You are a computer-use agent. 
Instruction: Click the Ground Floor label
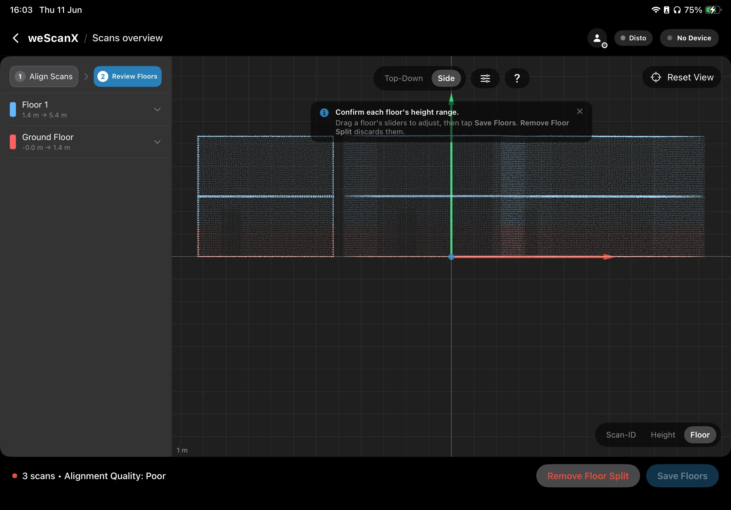(48, 137)
